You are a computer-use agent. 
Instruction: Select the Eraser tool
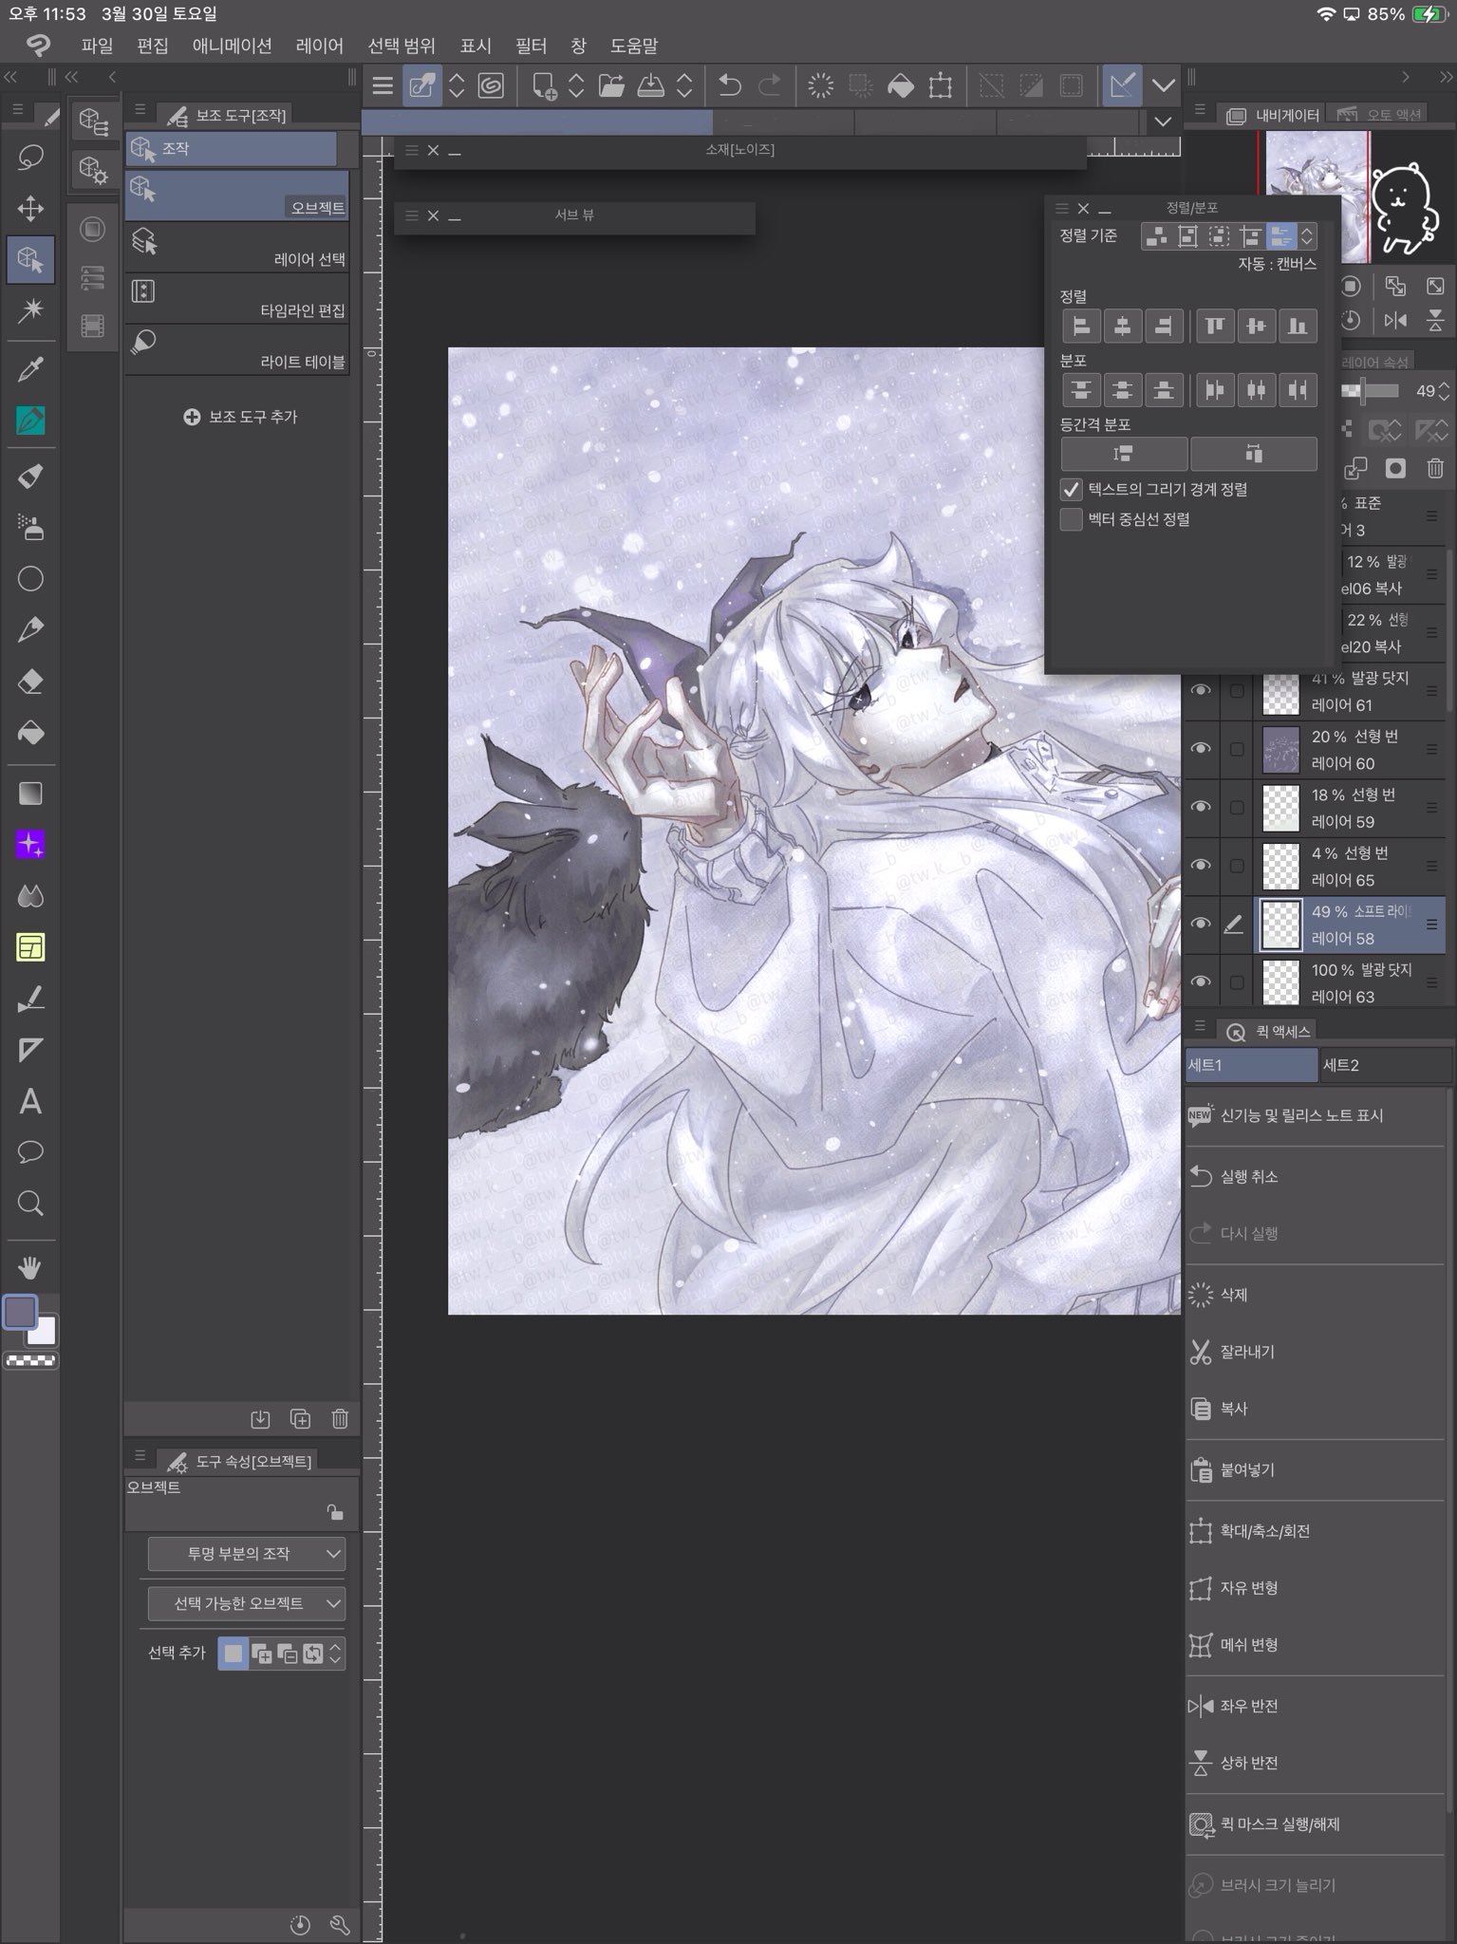pos(30,681)
